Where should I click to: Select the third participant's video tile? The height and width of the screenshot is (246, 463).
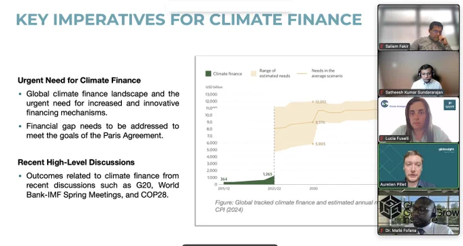(419, 120)
